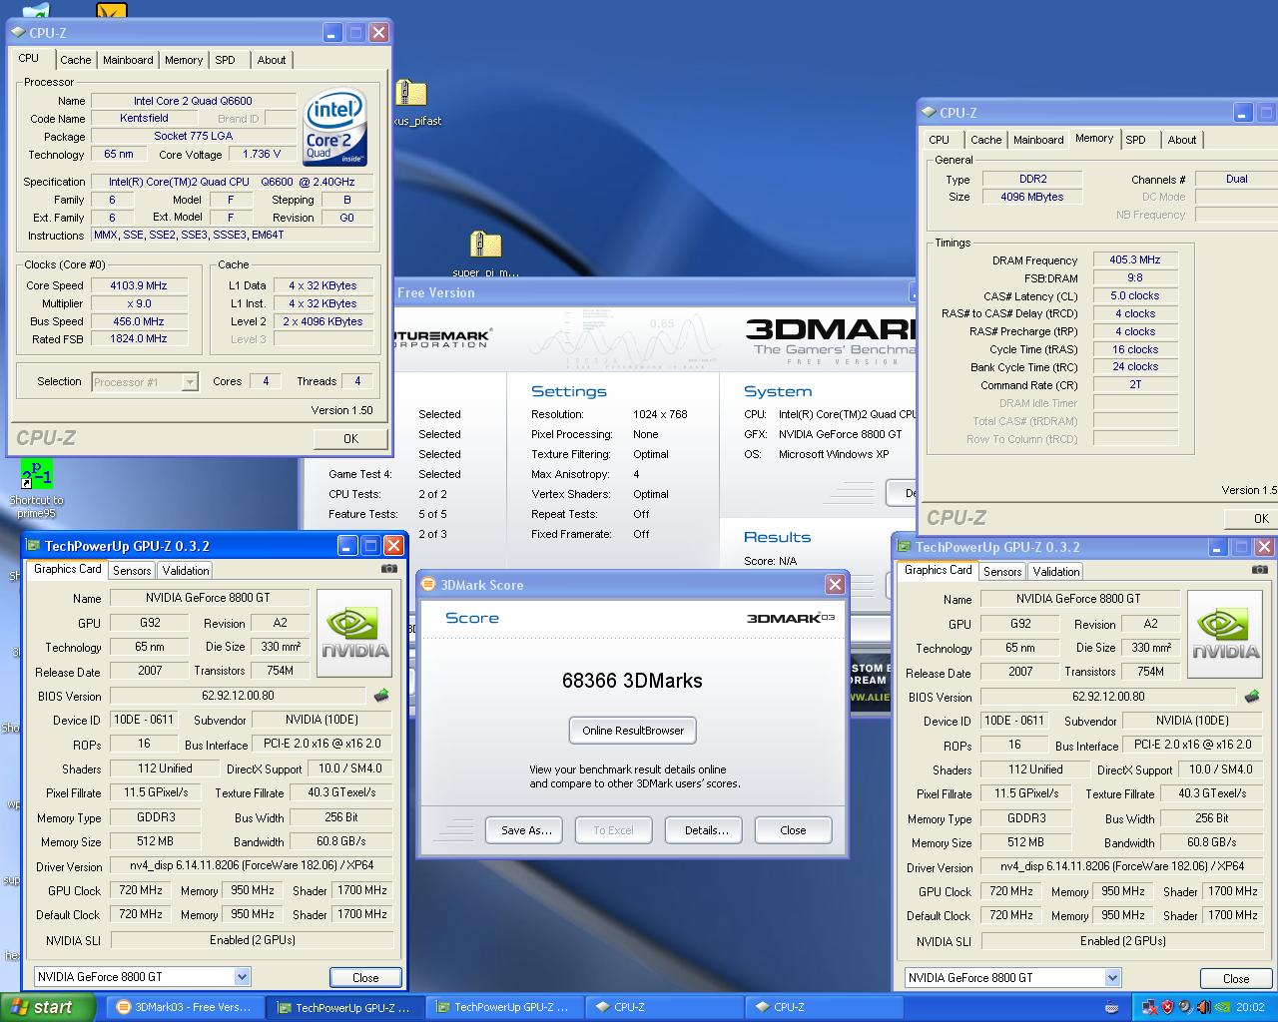Switch to Mainboard tab in right CPU-Z

[x=1038, y=140]
